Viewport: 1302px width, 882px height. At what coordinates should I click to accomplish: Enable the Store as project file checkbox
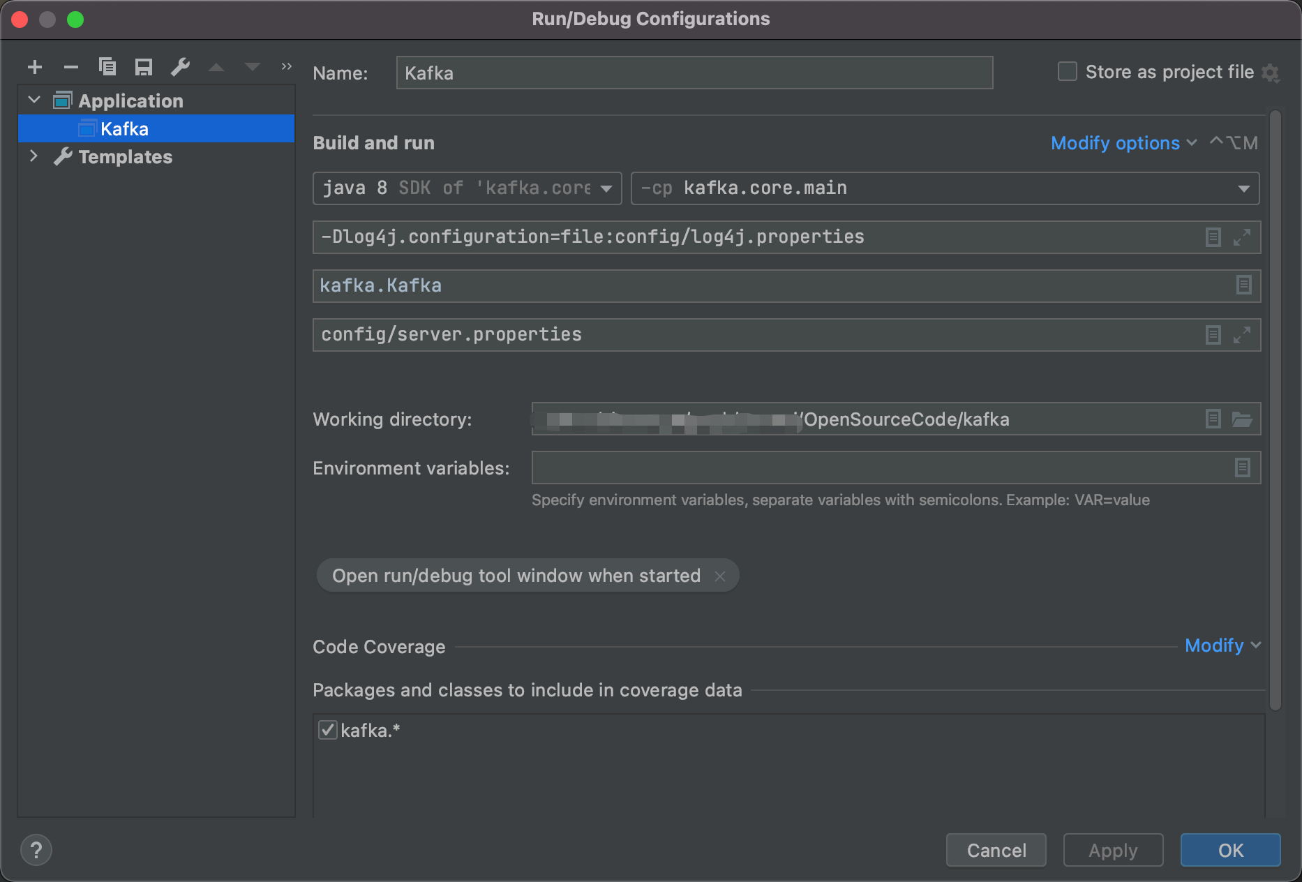1068,72
